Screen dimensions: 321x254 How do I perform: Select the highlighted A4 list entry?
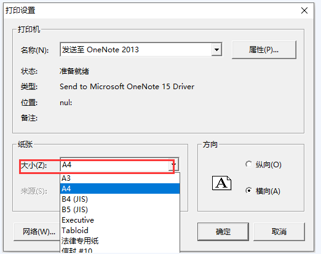[120, 188]
